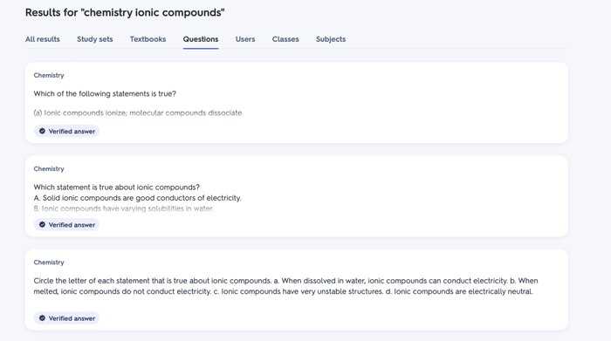Open question 'Which of the following statements is true?'
This screenshot has width=611, height=341.
(105, 94)
